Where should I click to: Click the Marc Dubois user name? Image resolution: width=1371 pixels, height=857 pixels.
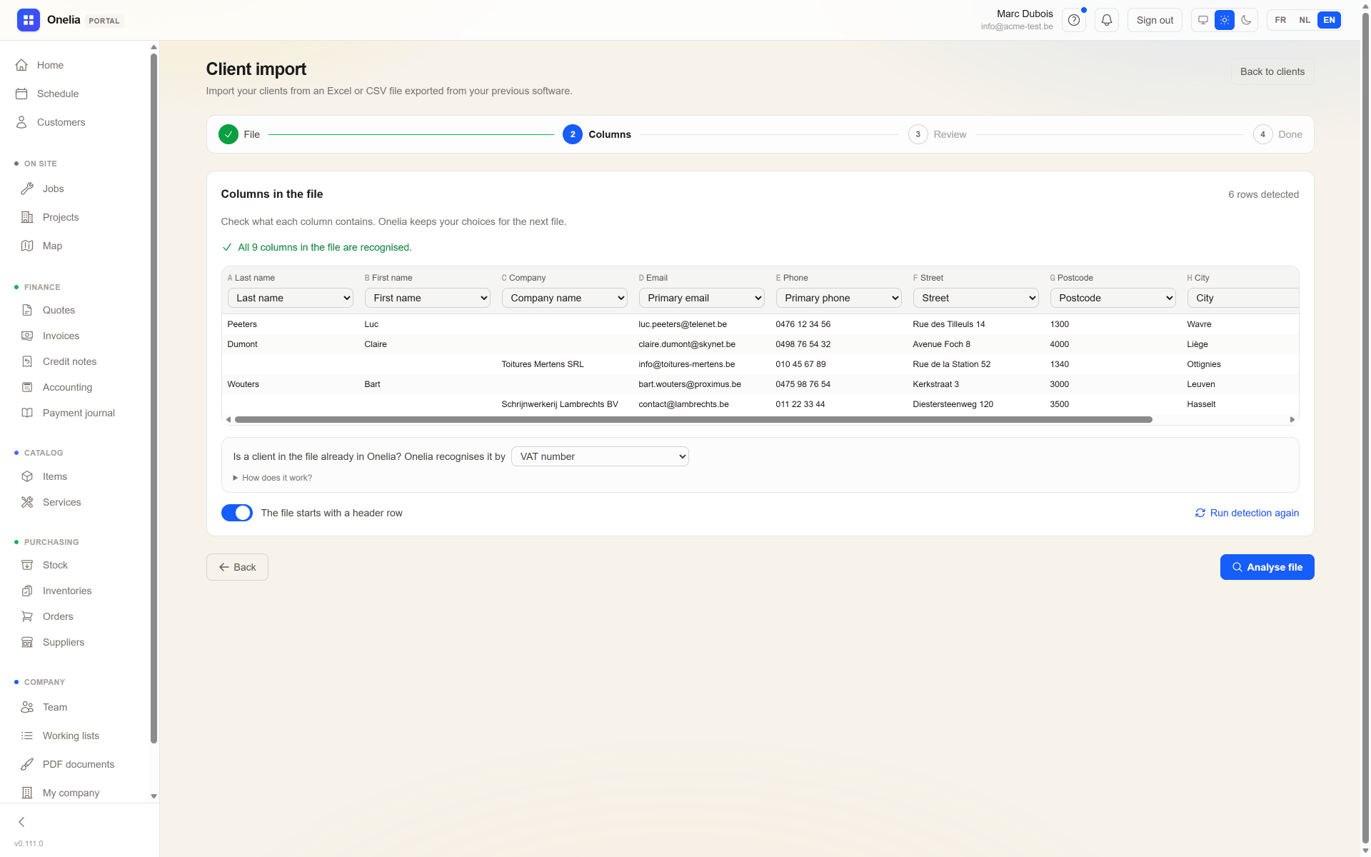coord(1025,14)
